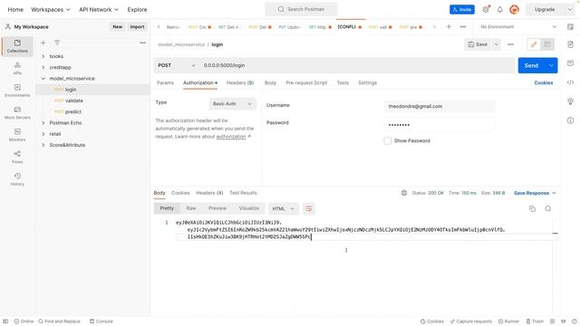The height and width of the screenshot is (326, 580).
Task: Open the code snippet icon in the right sidebar
Action: pyautogui.click(x=570, y=82)
